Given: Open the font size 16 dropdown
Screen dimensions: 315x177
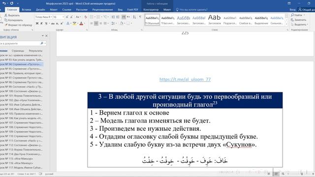Looking at the screenshot, I should [x=63, y=17].
